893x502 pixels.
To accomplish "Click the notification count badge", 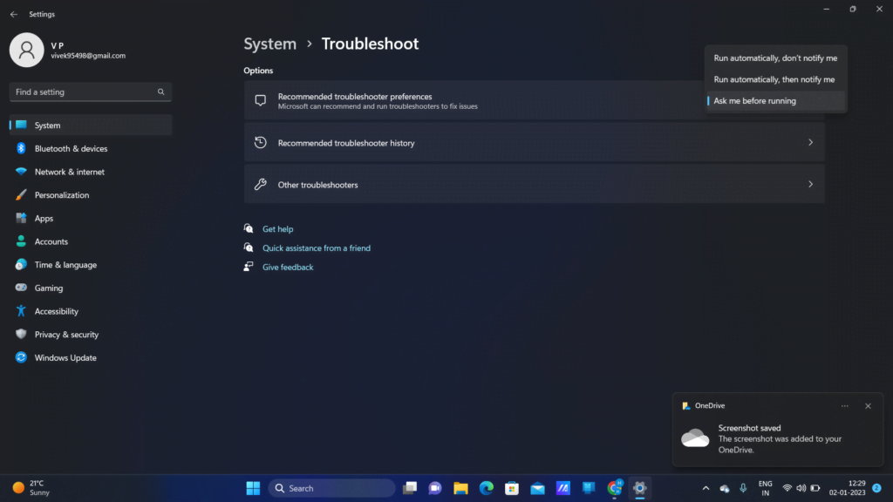I will (x=877, y=488).
